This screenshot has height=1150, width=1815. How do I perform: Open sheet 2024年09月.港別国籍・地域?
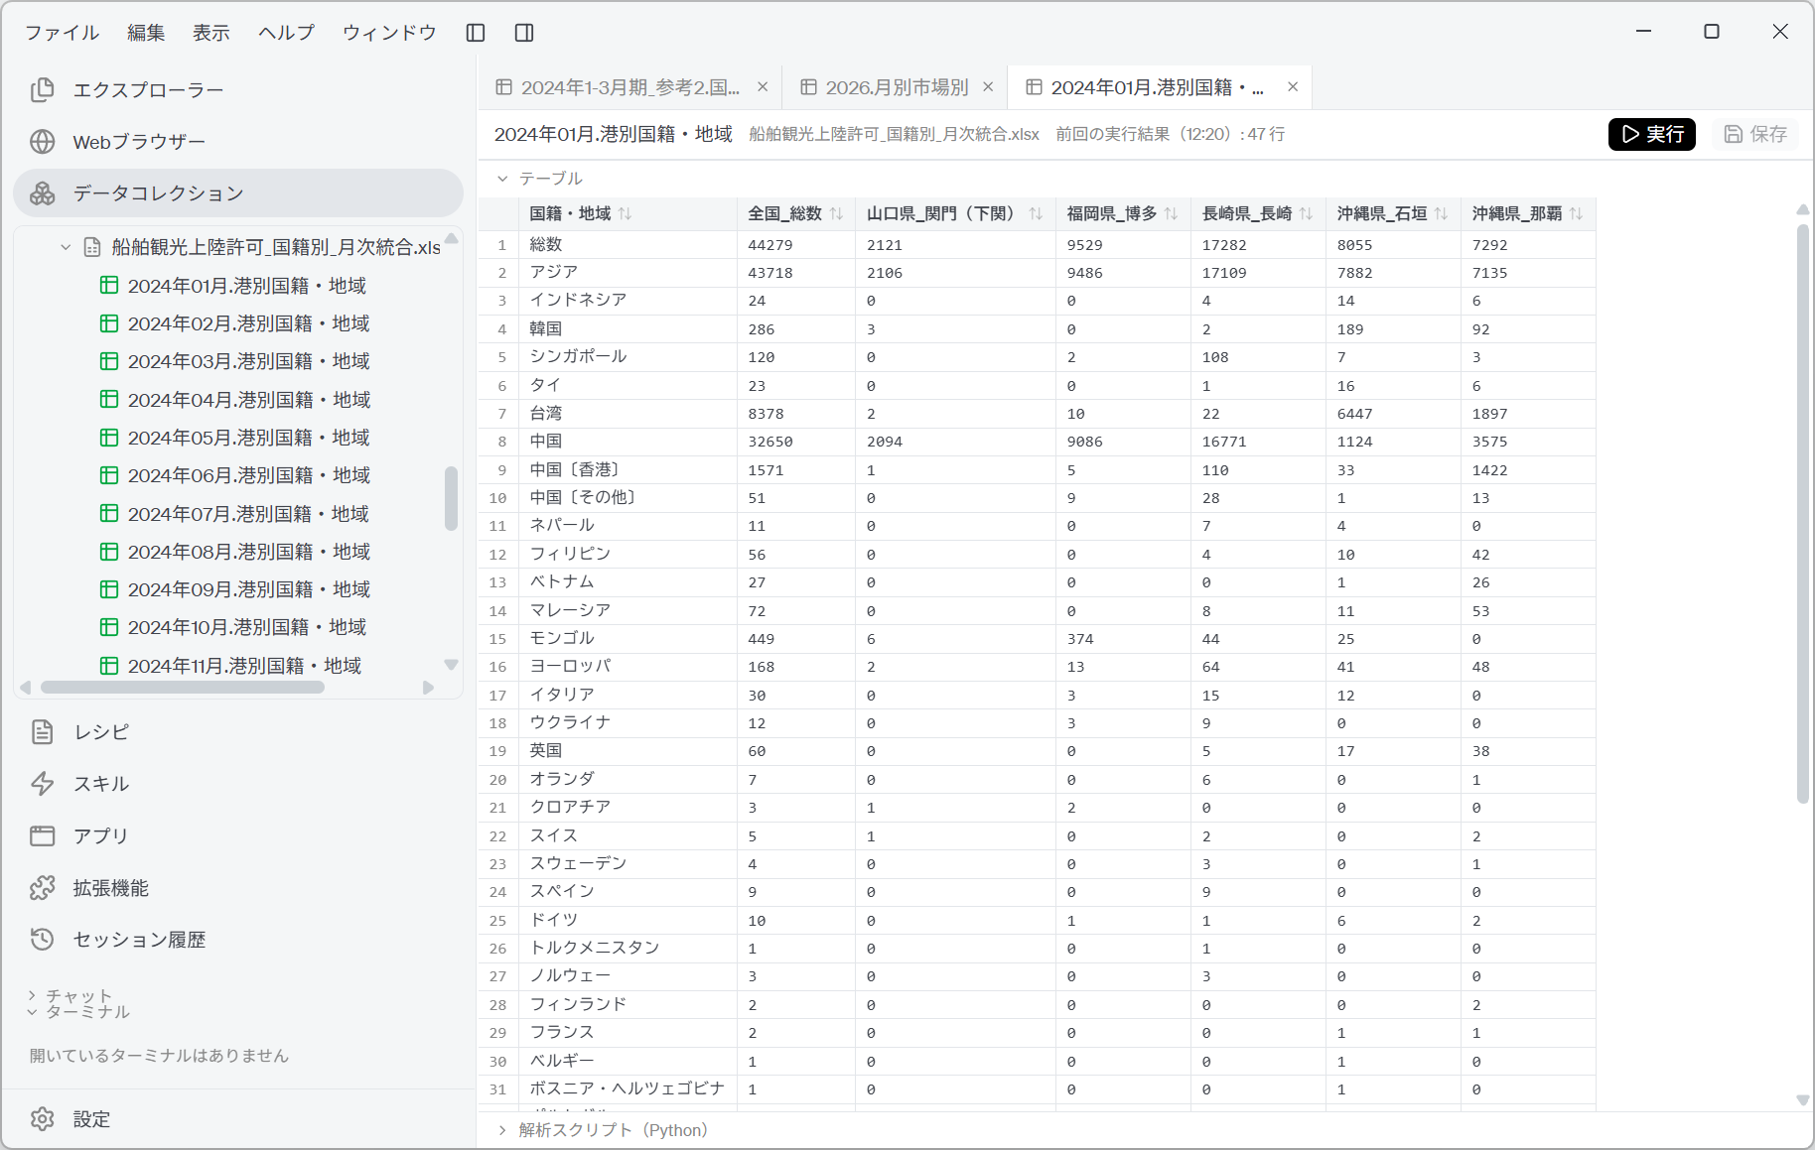248,589
